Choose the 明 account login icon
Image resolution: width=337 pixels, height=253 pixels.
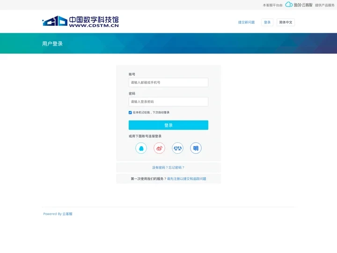196,148
